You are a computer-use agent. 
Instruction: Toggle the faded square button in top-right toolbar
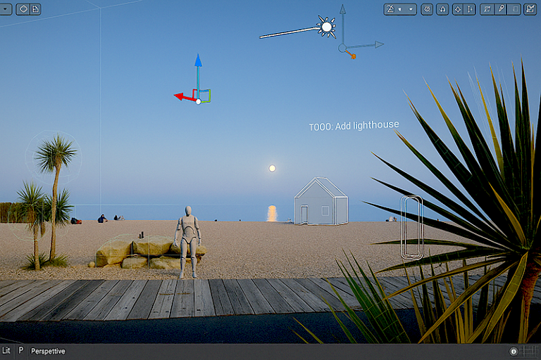coord(514,9)
